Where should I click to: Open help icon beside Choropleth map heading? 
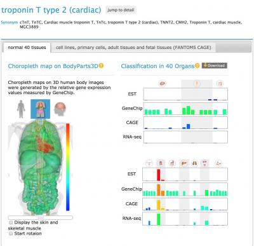[x=101, y=66]
